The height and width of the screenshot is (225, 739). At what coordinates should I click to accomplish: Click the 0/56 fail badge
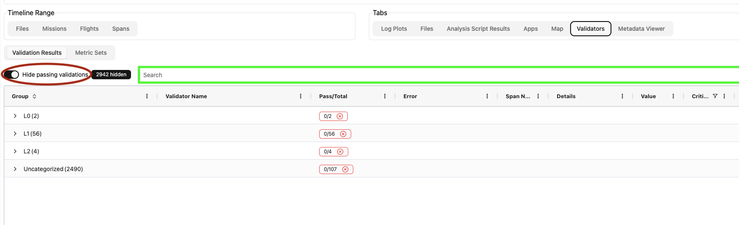tap(335, 134)
